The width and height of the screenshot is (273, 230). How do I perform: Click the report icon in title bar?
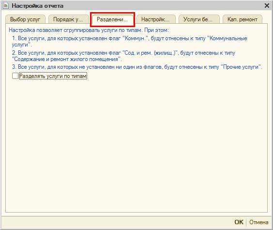tap(6, 6)
